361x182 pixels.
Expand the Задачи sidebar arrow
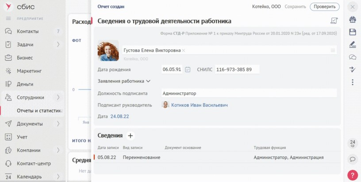pyautogui.click(x=58, y=44)
